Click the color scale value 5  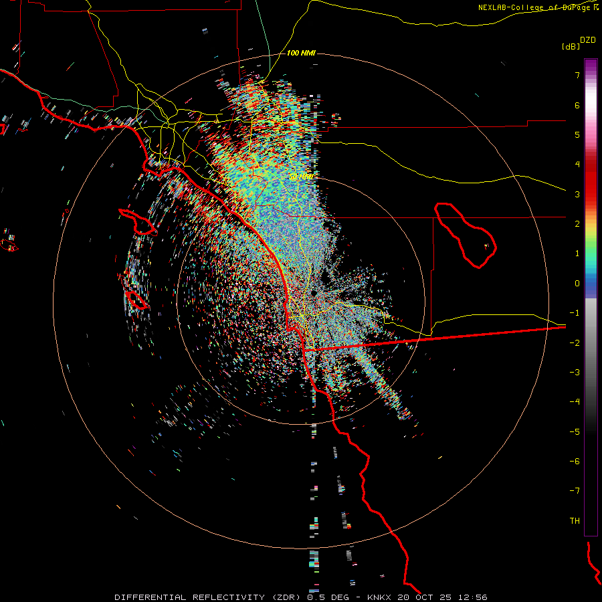[x=577, y=134]
